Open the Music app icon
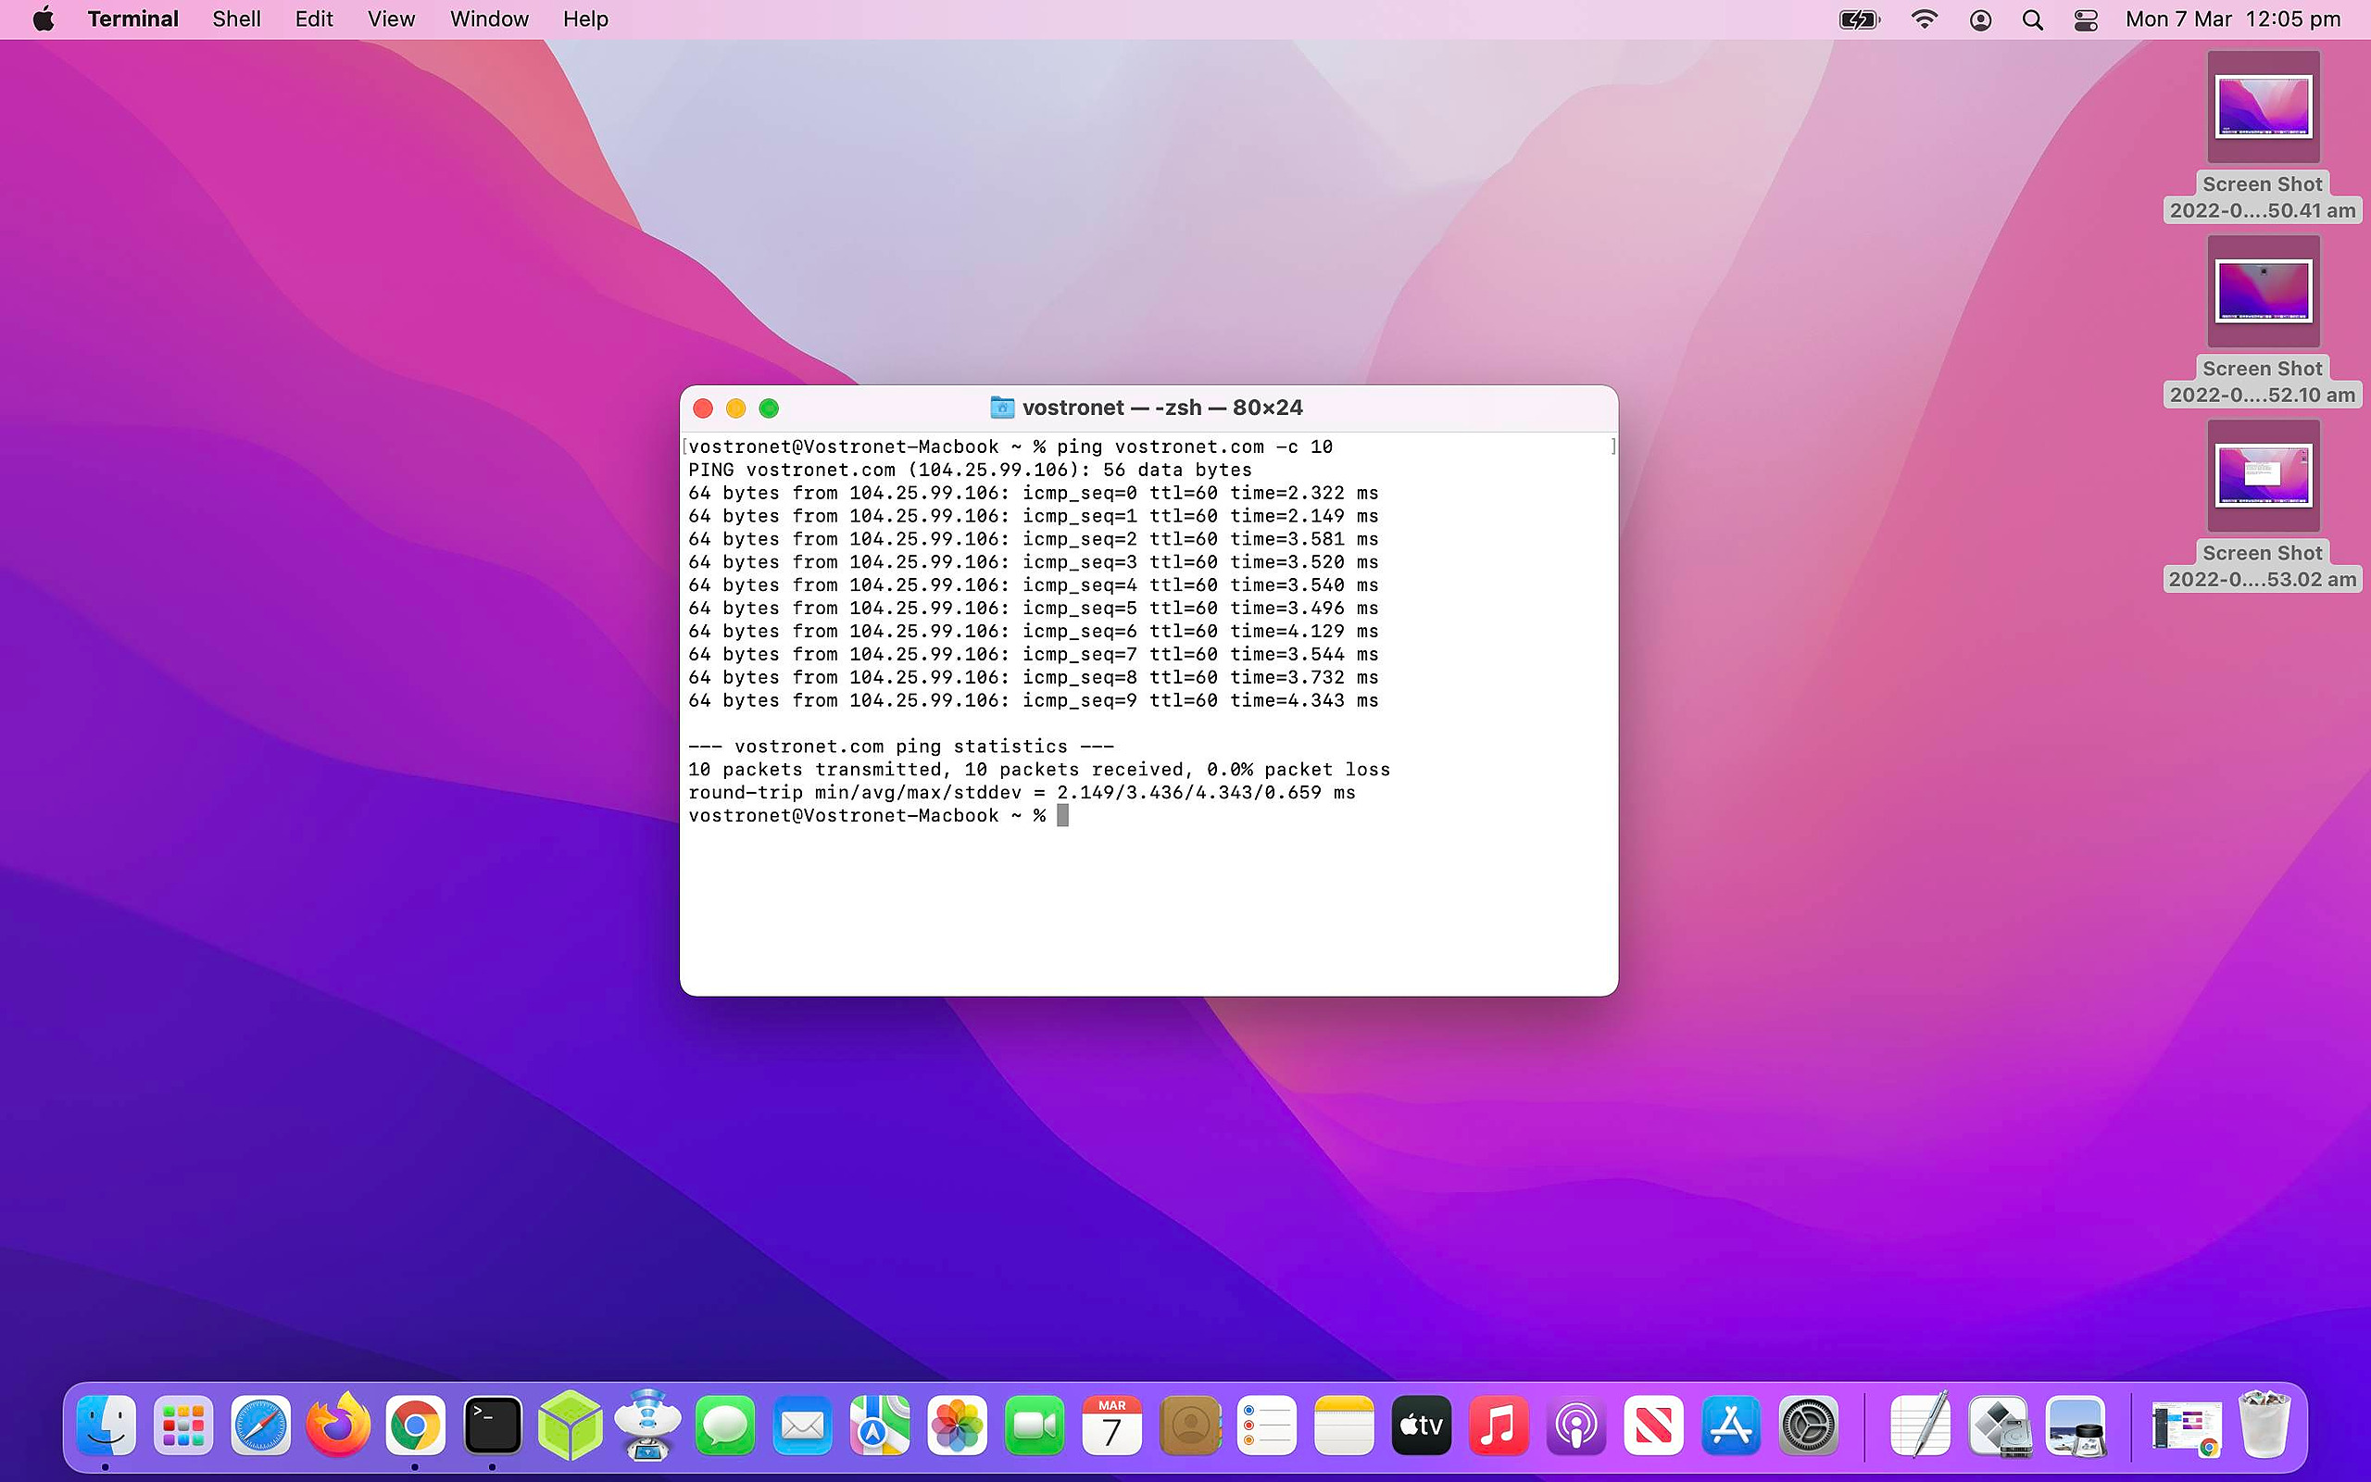Viewport: 2371px width, 1482px height. 1499,1425
